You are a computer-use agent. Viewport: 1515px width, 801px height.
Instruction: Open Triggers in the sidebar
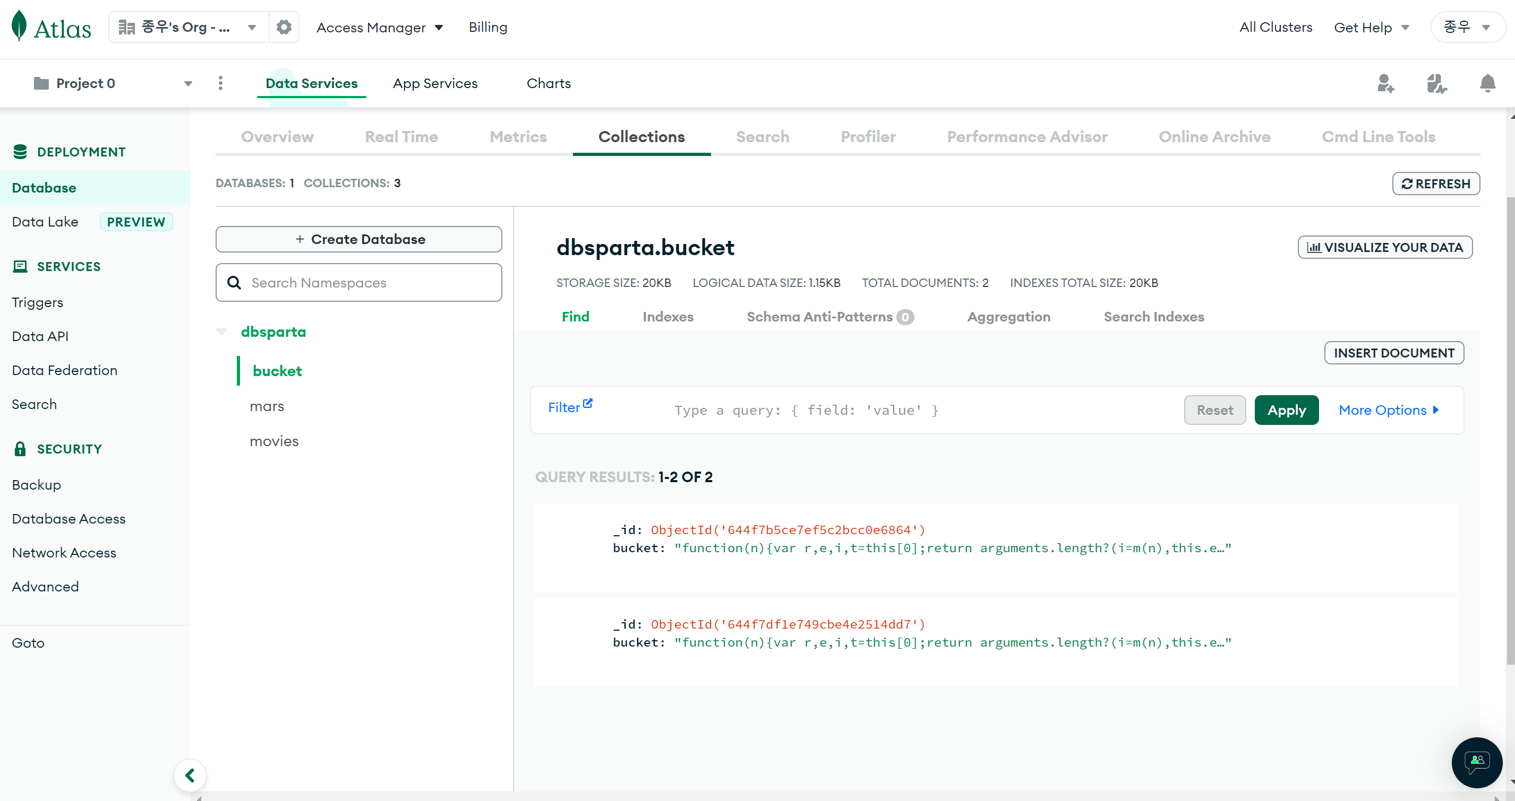coord(37,303)
